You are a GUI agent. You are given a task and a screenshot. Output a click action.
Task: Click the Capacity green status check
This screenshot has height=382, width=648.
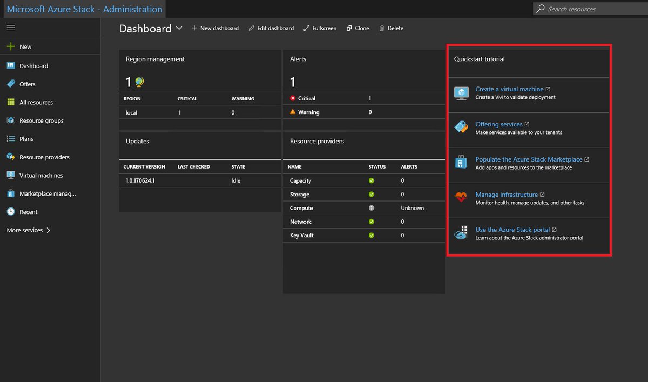point(372,180)
